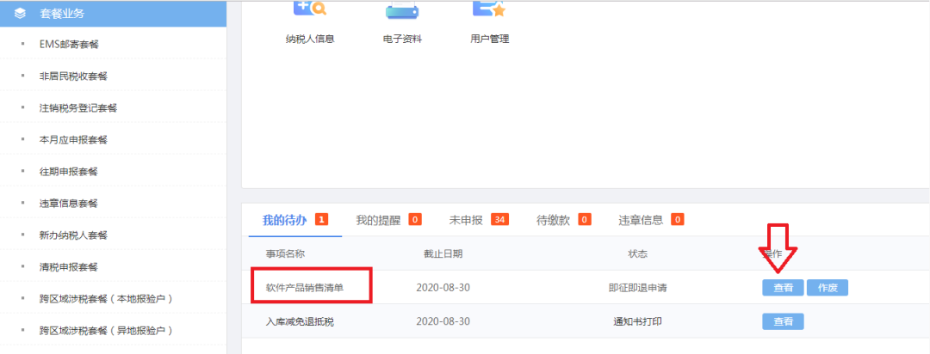Image resolution: width=930 pixels, height=354 pixels.
Task: Open the 纳税人信息 icon
Action: pyautogui.click(x=310, y=9)
